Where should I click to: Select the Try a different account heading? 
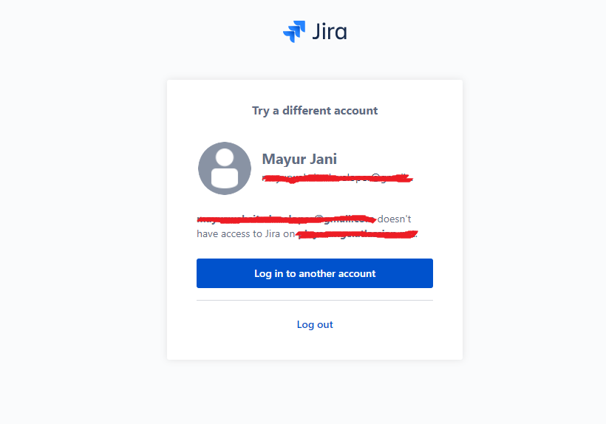click(x=315, y=111)
